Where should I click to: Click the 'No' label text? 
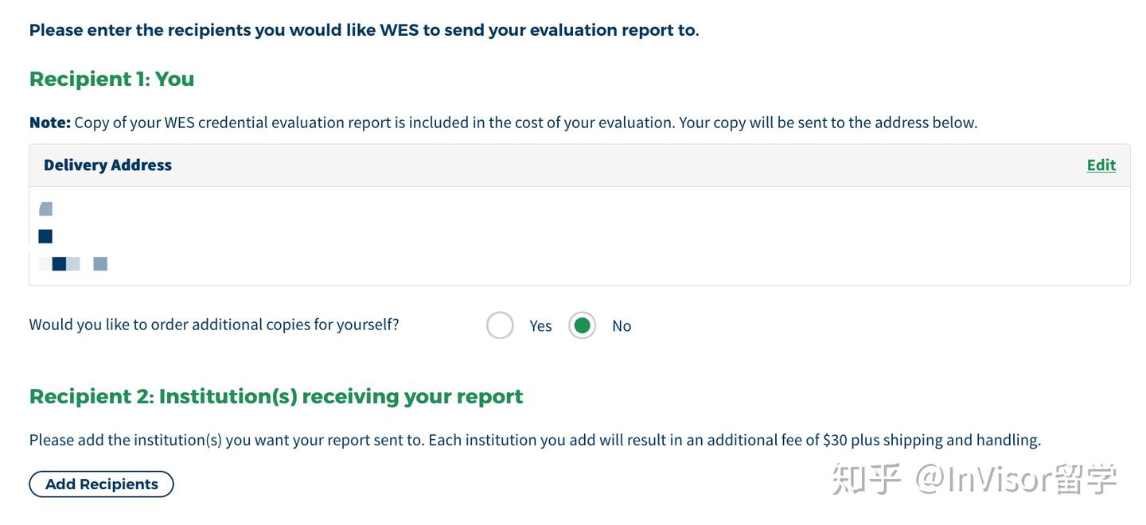622,326
